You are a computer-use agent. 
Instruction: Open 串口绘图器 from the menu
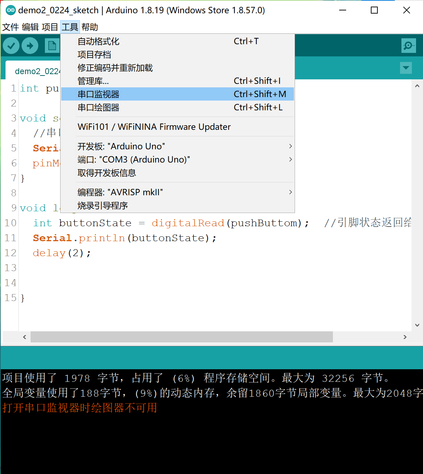pos(177,107)
